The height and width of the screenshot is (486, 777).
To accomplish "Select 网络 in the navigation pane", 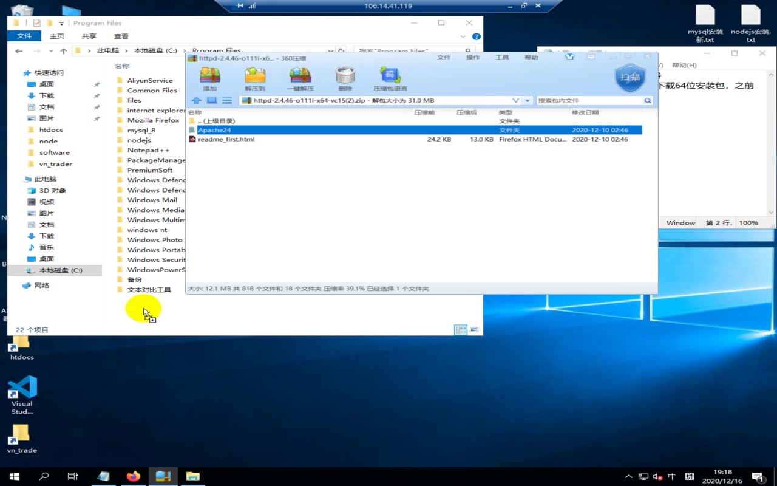I will [x=41, y=285].
